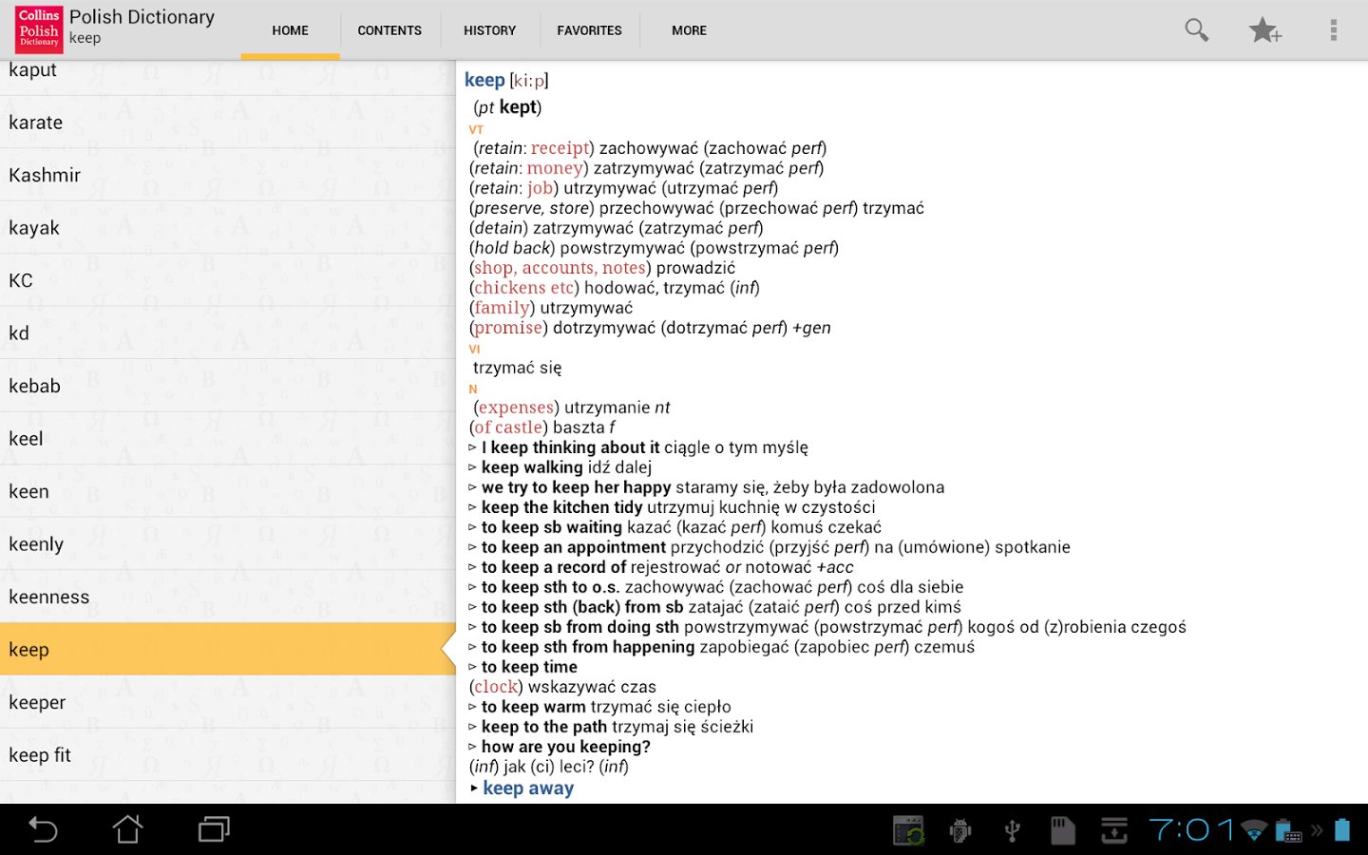This screenshot has width=1368, height=855.
Task: Open the HISTORY tab
Action: 489,30
